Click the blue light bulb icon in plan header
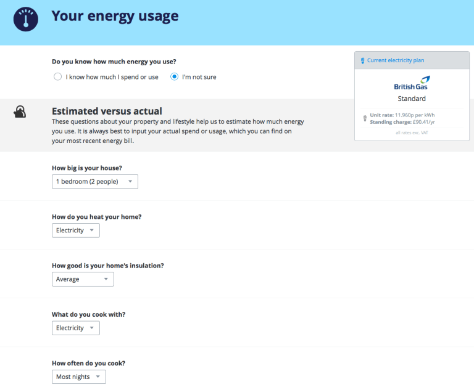Image resolution: width=474 pixels, height=387 pixels. point(362,60)
